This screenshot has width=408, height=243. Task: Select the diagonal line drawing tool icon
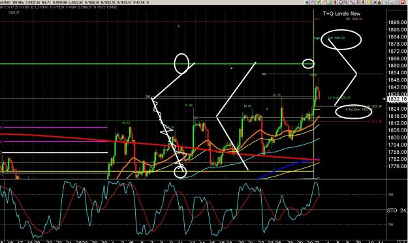(x=352, y=3)
